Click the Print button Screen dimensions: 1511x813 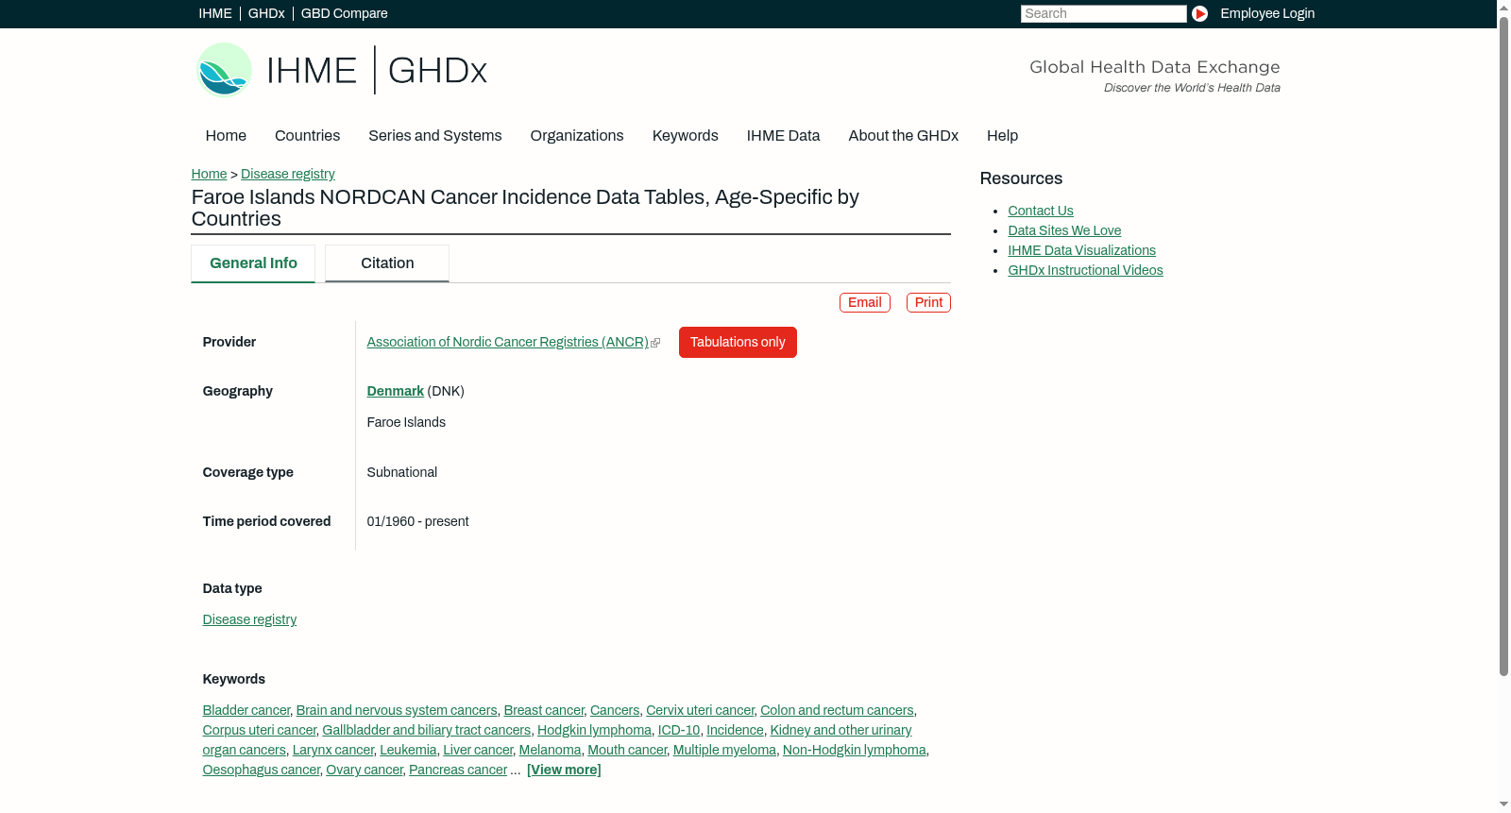928,302
